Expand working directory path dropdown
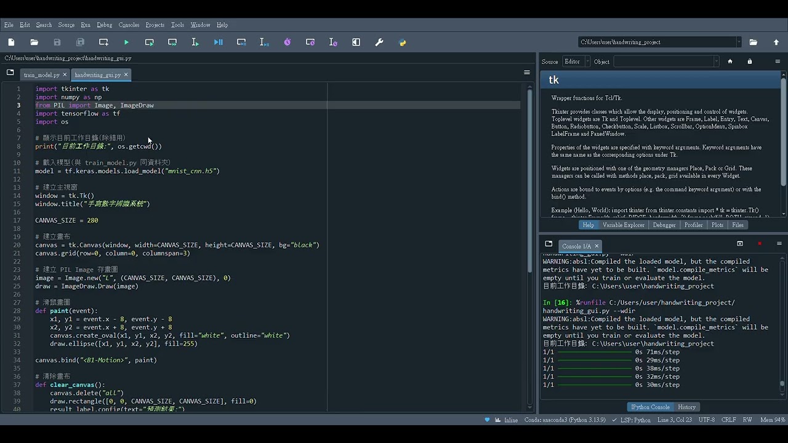The width and height of the screenshot is (788, 443). (x=738, y=42)
